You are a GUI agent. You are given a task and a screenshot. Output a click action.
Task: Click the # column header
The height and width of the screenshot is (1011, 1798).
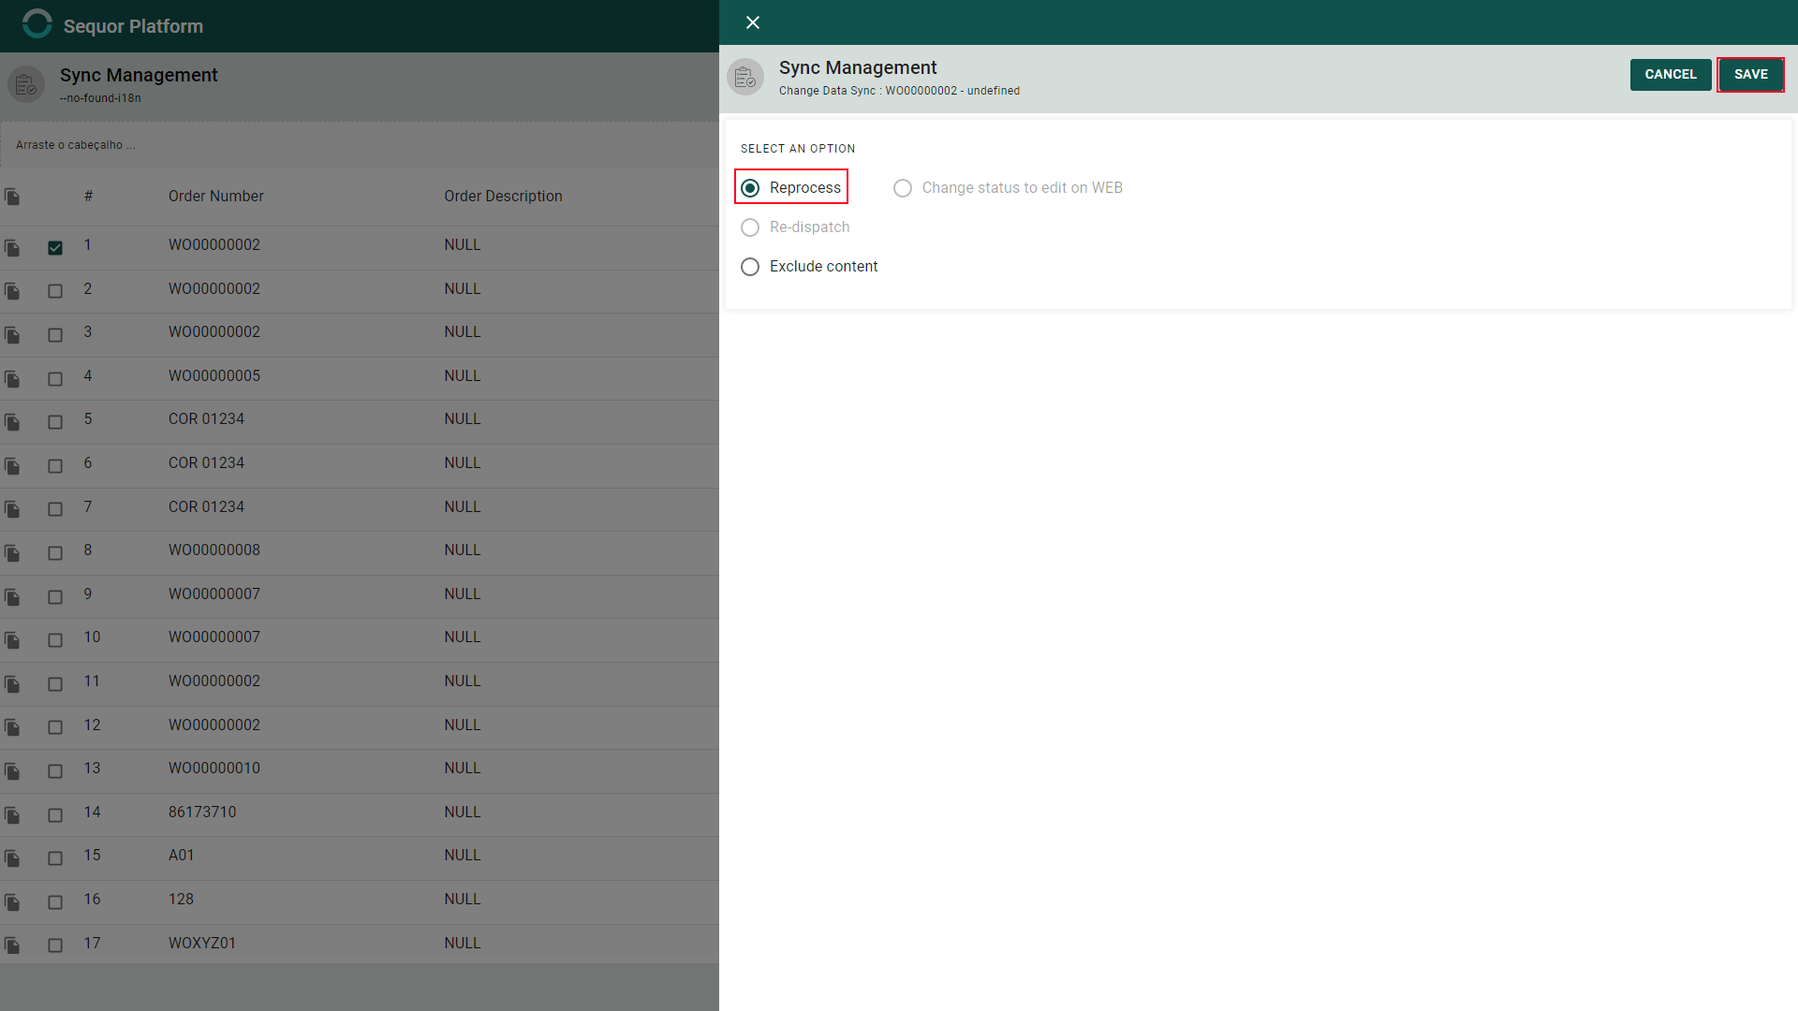click(88, 196)
